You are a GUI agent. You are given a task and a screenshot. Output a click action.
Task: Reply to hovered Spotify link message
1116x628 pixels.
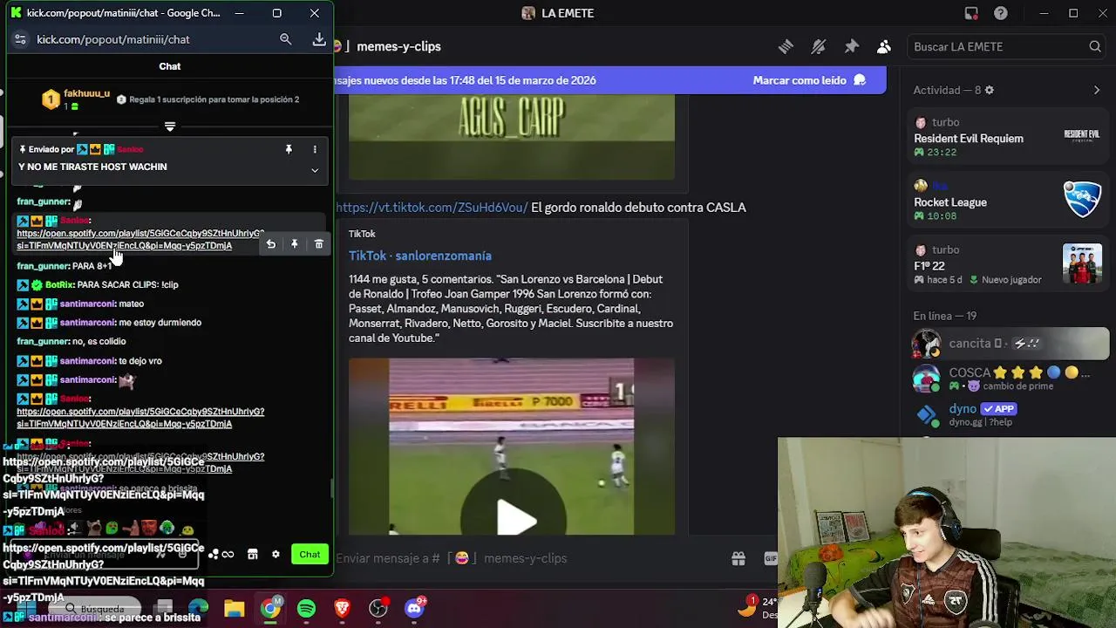[x=270, y=244]
